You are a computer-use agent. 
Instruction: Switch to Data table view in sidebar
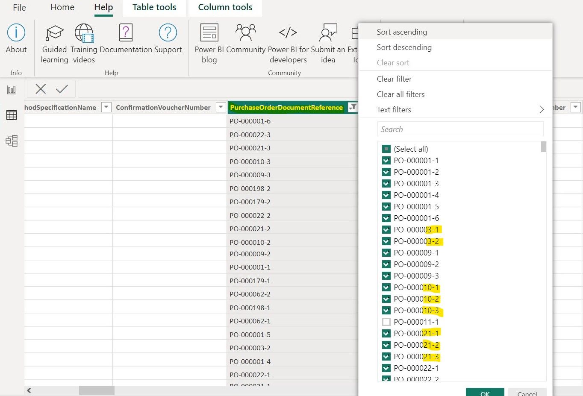point(12,115)
